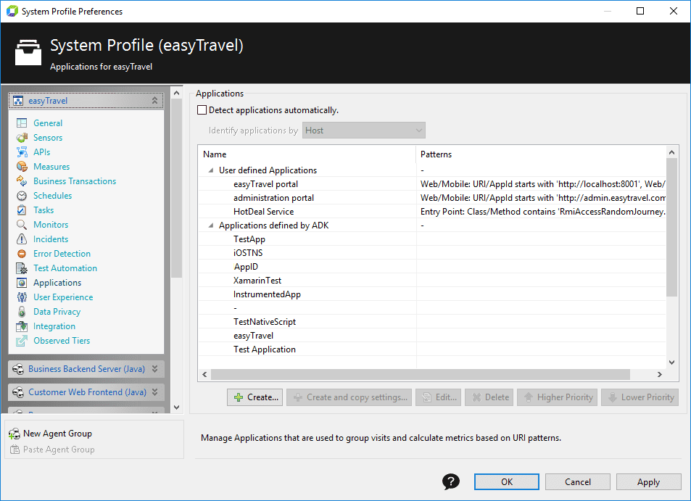Viewport: 691px width, 501px height.
Task: Click Create and copy settings button
Action: [x=349, y=397]
